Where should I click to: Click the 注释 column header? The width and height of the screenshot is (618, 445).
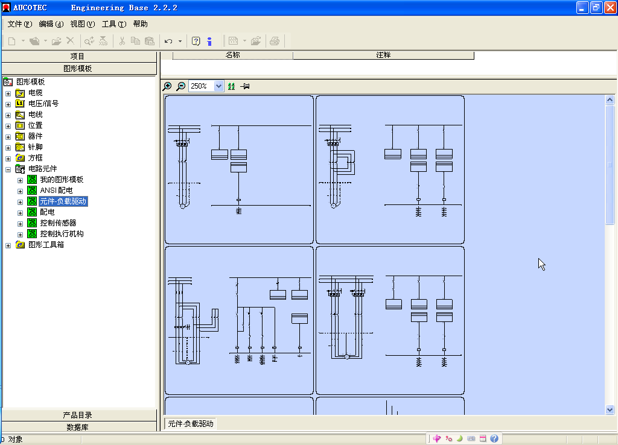click(383, 55)
